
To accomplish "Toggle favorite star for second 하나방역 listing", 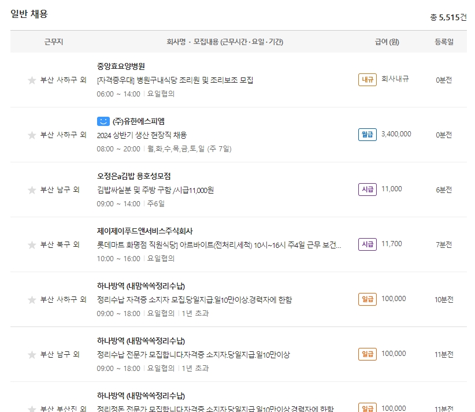I will coord(31,354).
